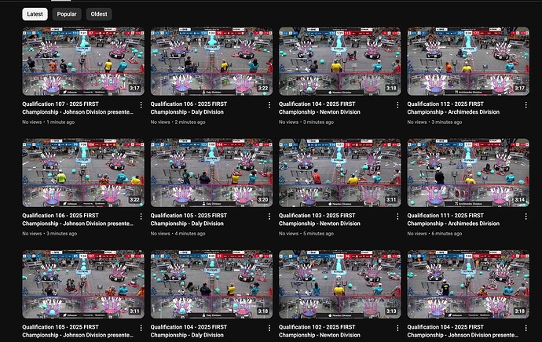542x342 pixels.
Task: Open options menu for Qualification 106 Daly Division
Action: [x=269, y=105]
